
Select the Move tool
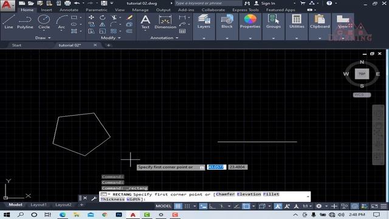91,18
